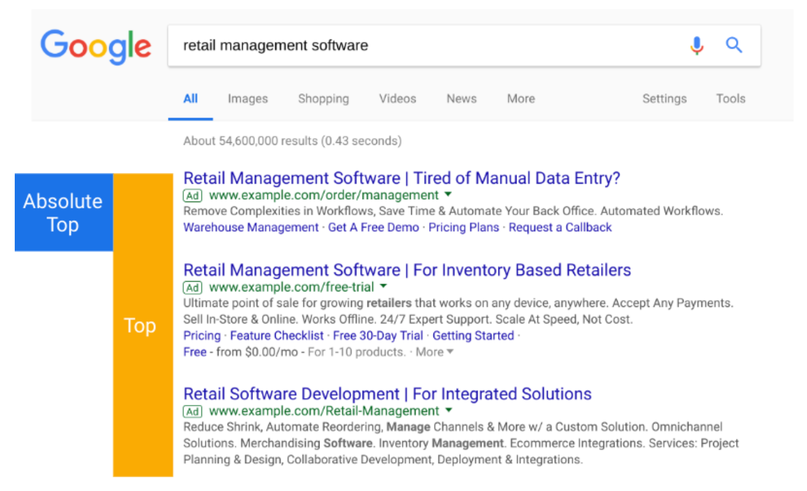Open the 'Retail Software Development' ad title

pos(388,394)
